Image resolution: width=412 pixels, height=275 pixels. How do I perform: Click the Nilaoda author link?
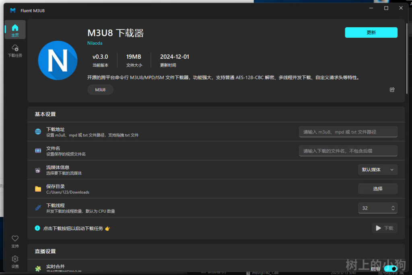pyautogui.click(x=95, y=43)
